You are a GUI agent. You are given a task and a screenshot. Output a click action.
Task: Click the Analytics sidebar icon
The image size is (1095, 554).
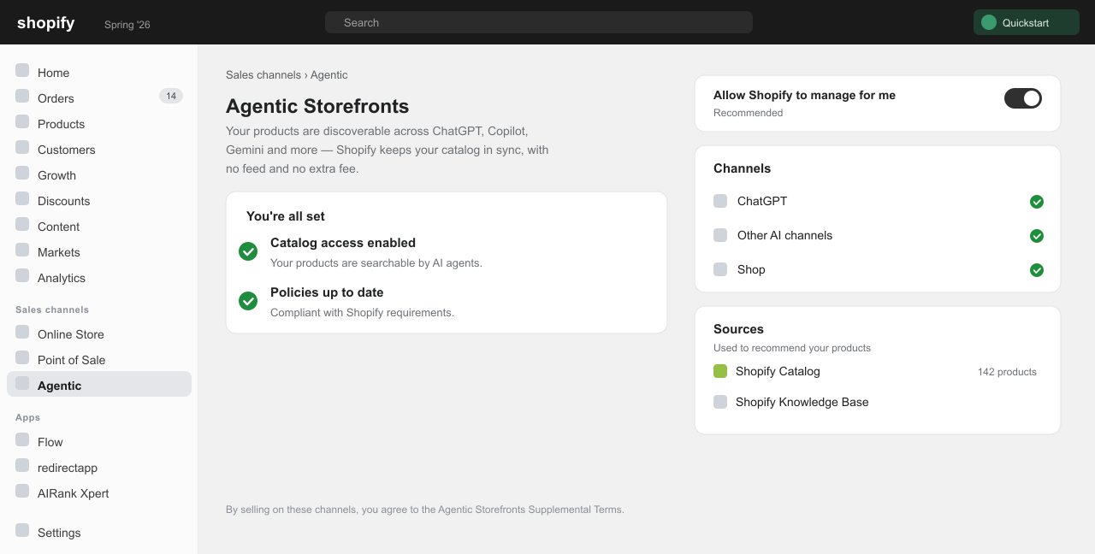click(x=22, y=275)
